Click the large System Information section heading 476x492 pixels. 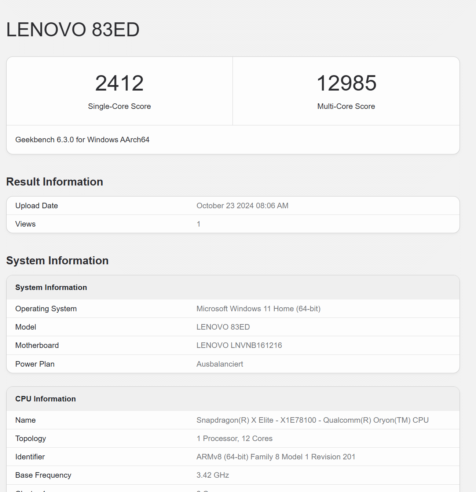58,261
